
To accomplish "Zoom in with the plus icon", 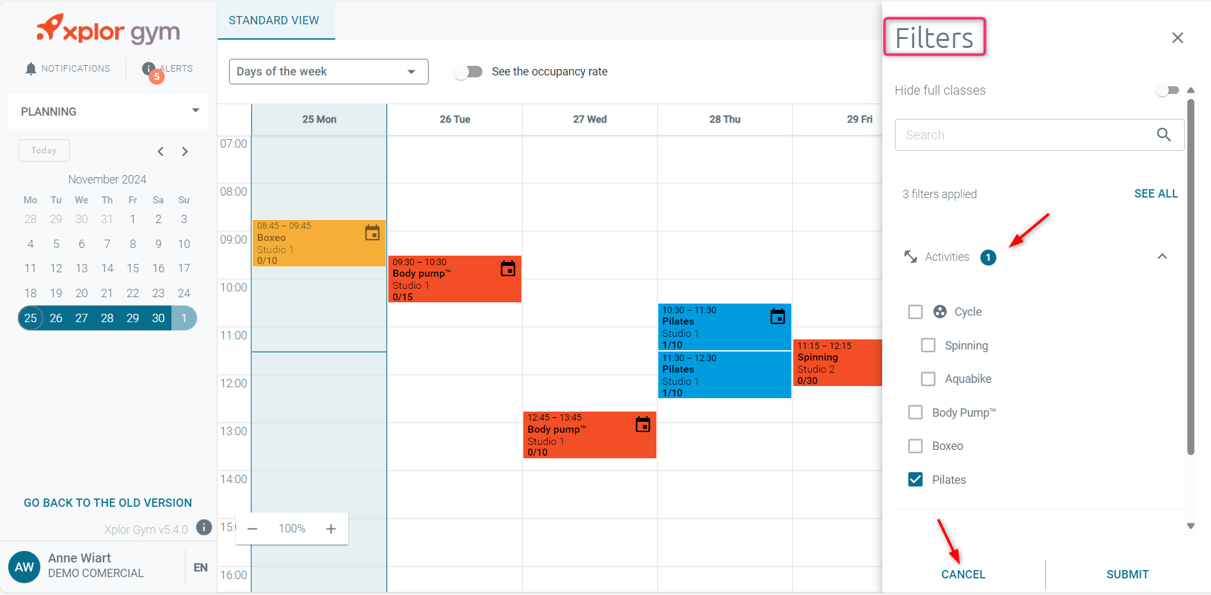I will pos(331,529).
